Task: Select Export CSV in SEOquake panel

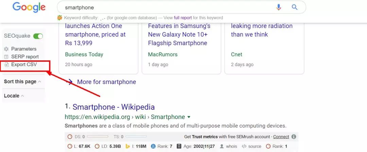Action: [24, 64]
